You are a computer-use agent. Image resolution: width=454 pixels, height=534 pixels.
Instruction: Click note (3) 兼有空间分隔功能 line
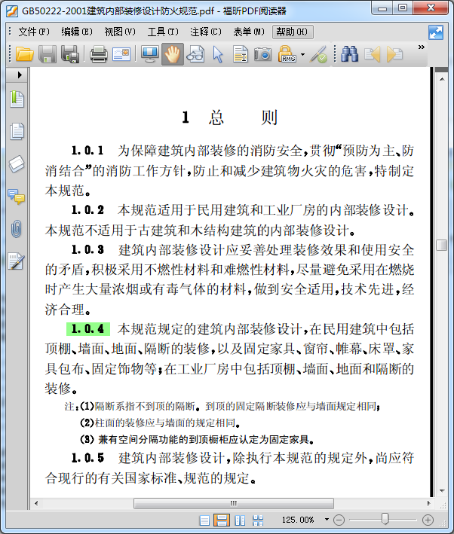coord(197,440)
